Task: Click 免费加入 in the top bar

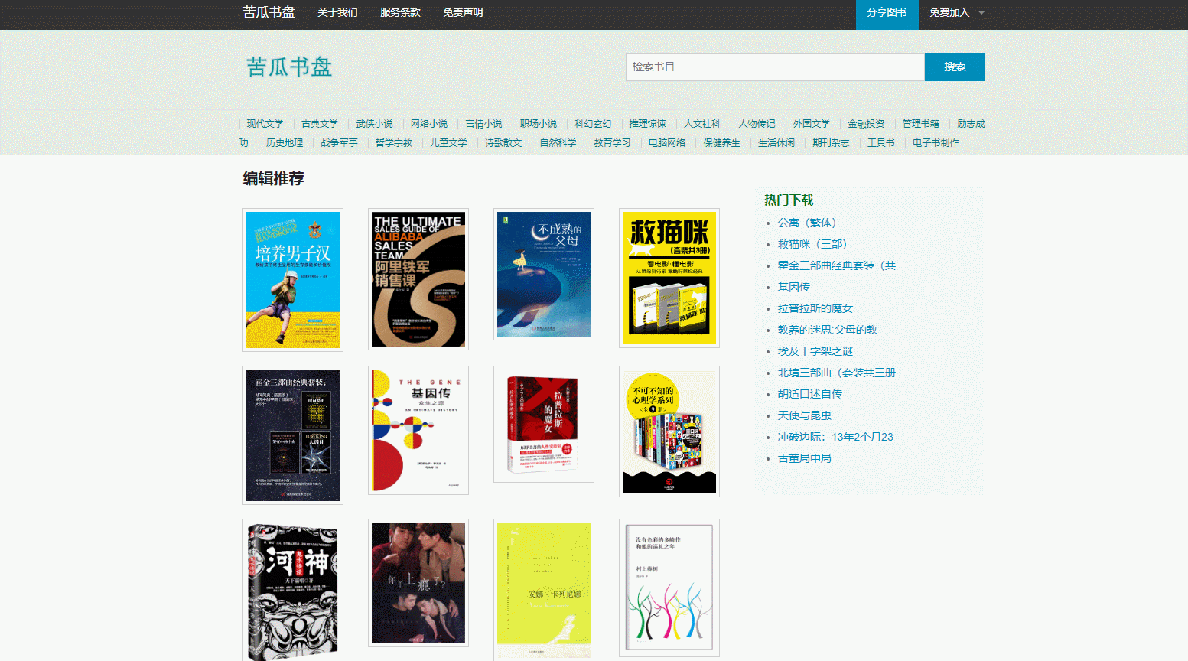Action: pos(949,13)
